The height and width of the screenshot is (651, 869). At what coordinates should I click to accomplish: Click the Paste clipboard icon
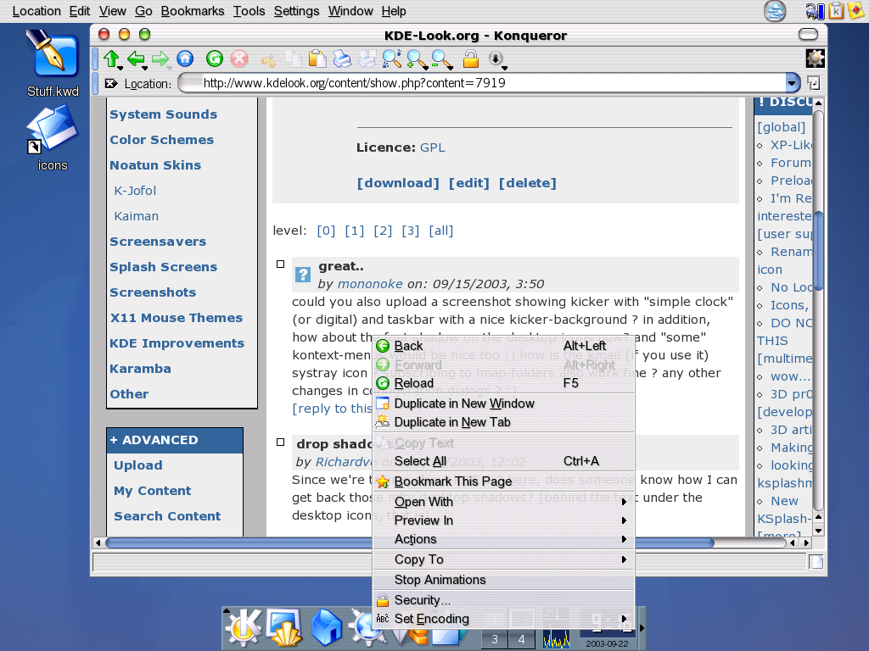[317, 58]
